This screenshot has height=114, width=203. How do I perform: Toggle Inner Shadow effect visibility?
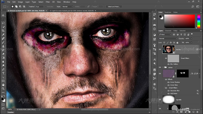[x=168, y=82]
